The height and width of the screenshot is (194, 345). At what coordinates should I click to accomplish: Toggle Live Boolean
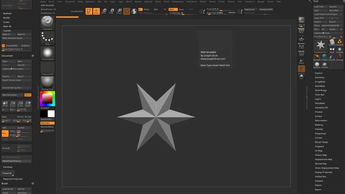77,11
